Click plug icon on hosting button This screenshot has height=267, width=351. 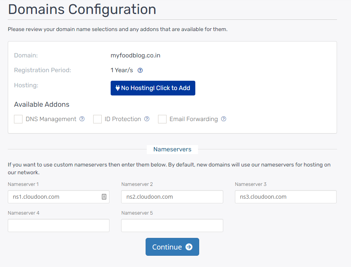(x=118, y=88)
